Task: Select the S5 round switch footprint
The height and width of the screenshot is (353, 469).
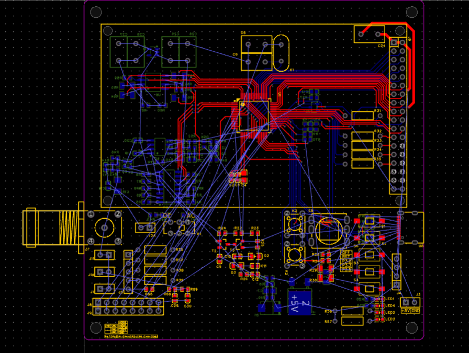Action: [x=329, y=231]
